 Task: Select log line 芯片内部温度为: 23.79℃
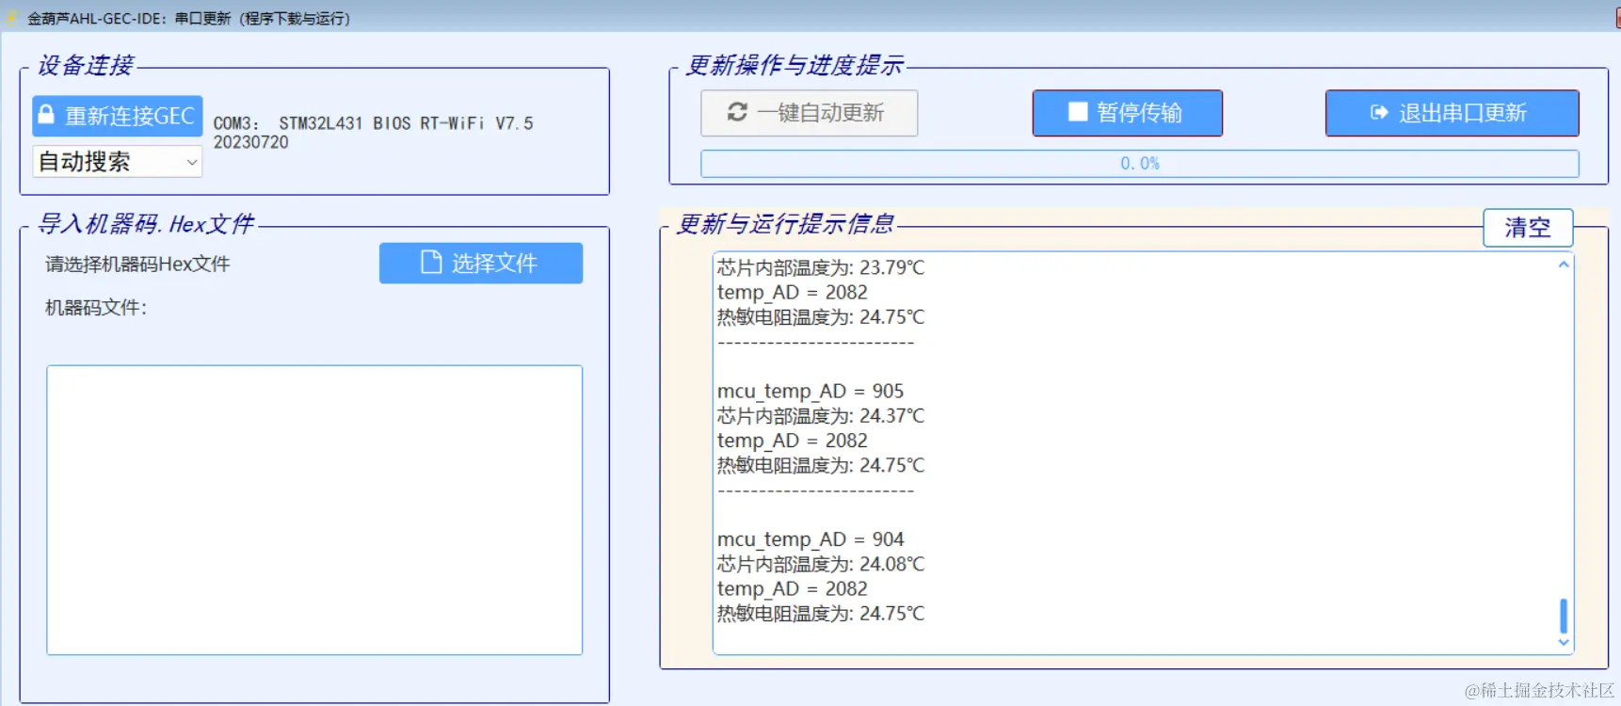click(x=821, y=267)
